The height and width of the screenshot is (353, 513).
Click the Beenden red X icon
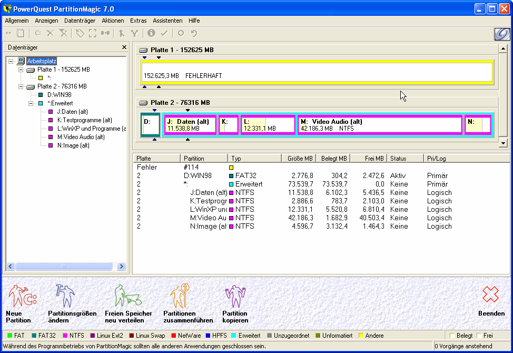[491, 295]
